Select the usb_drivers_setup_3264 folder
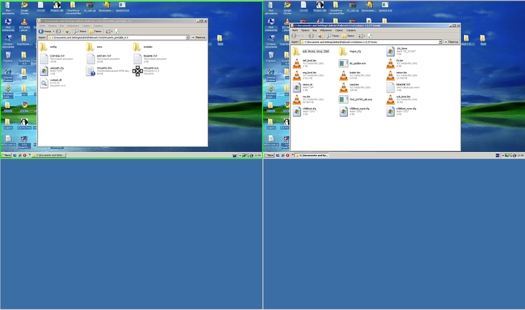Viewport: 525px width, 310px height. click(297, 52)
